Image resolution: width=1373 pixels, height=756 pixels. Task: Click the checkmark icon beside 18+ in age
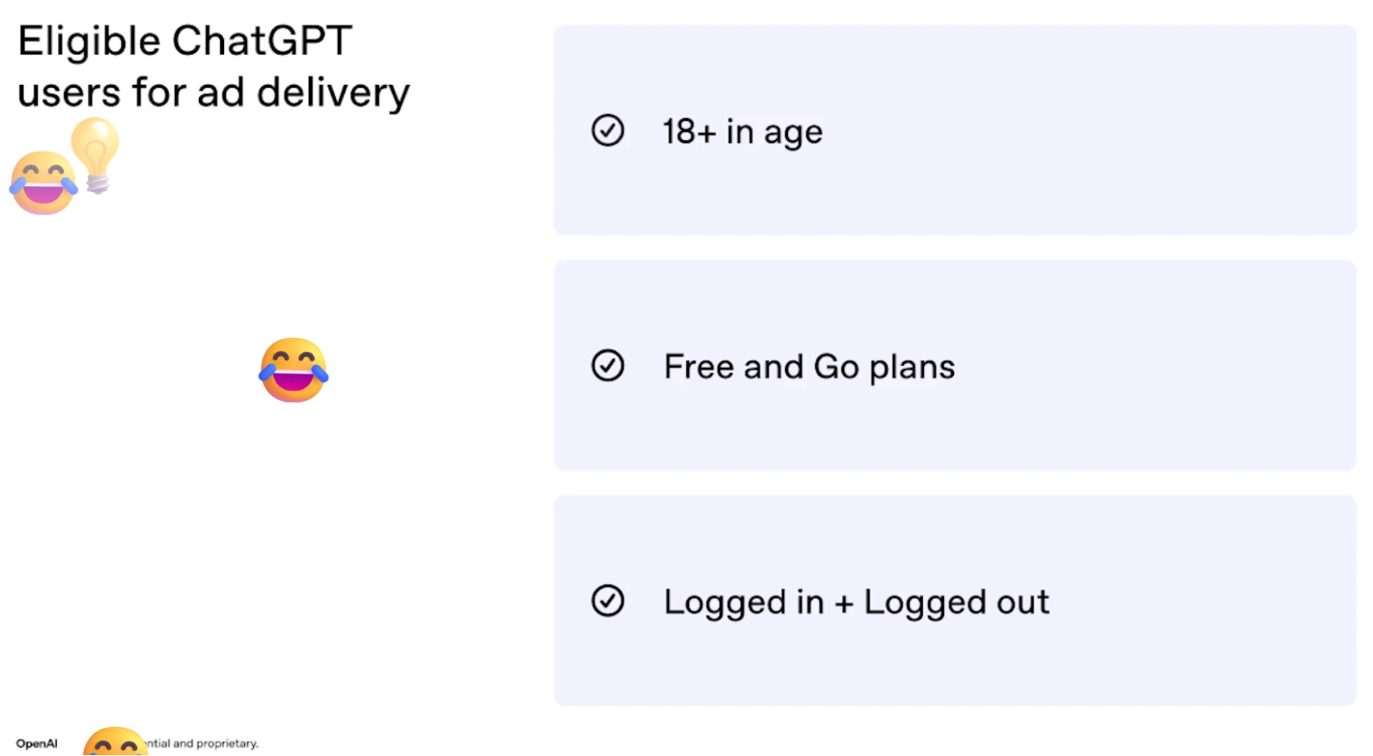coord(608,130)
